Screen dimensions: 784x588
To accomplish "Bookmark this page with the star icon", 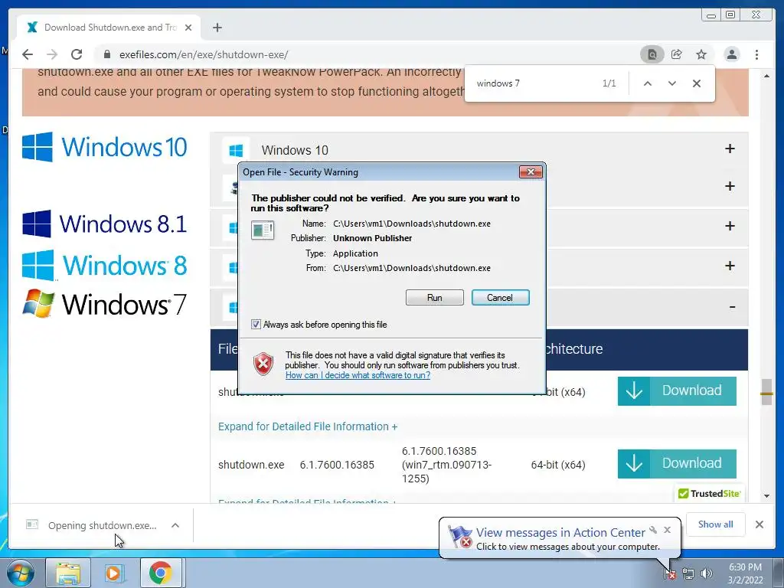I will point(701,54).
